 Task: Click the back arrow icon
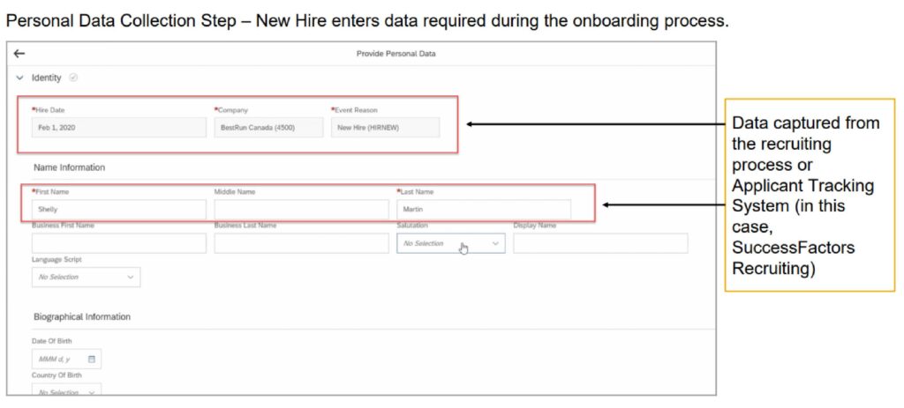click(x=19, y=54)
